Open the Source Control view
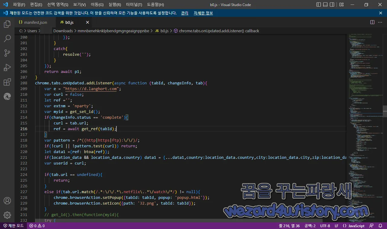The image size is (387, 229). pos(7,53)
